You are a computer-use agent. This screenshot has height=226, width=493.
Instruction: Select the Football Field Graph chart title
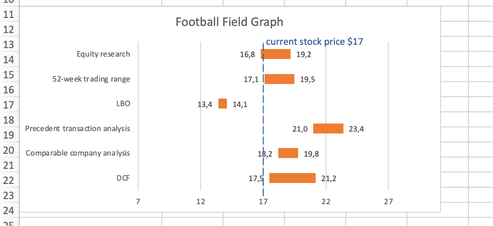tap(229, 22)
